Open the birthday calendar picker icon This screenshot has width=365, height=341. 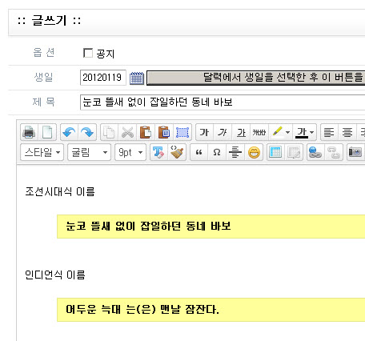tap(137, 78)
